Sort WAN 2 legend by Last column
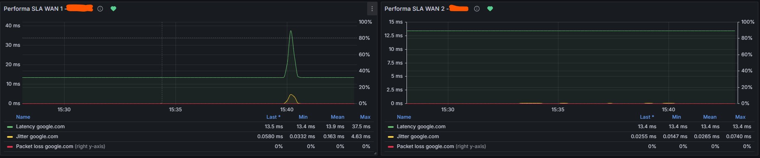This screenshot has height=158, width=760. pos(647,117)
